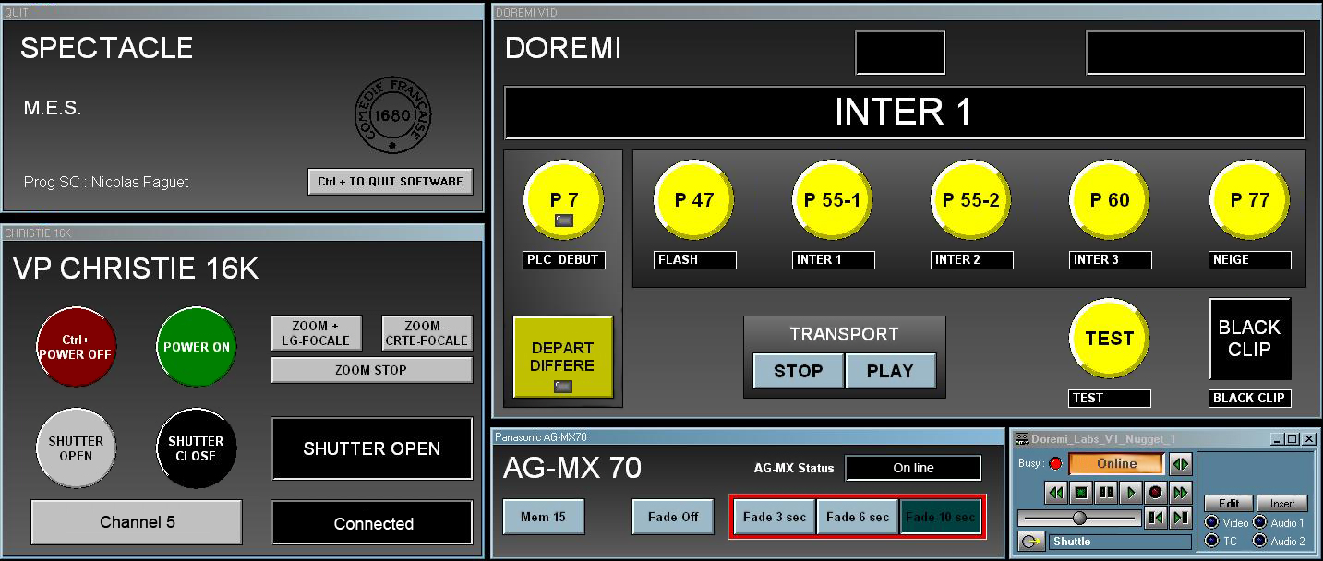
Task: Click the green play triangle in Nugget window
Action: click(x=1131, y=492)
